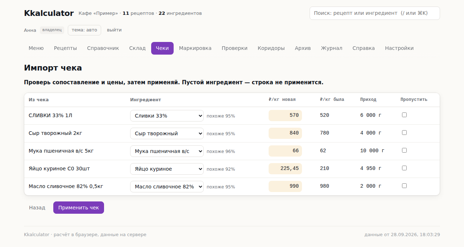Focus the recipe or ingredient search field
464x247 pixels.
click(375, 13)
